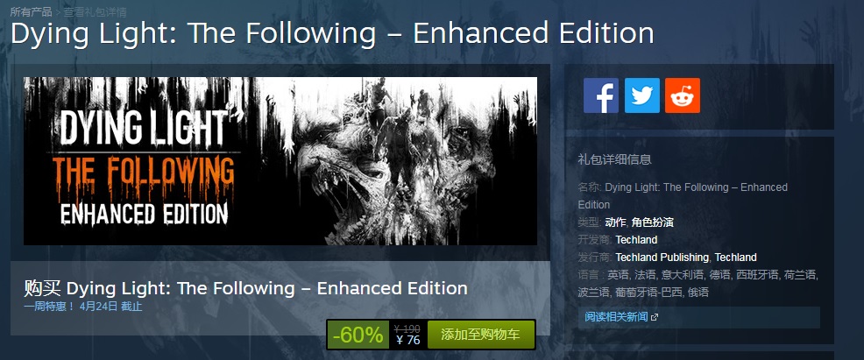Go to 所有产品 in the breadcrumb
Viewport: 864px width, 360px height.
point(32,11)
